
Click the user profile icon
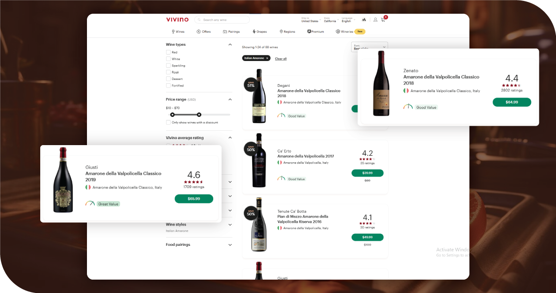(x=375, y=20)
